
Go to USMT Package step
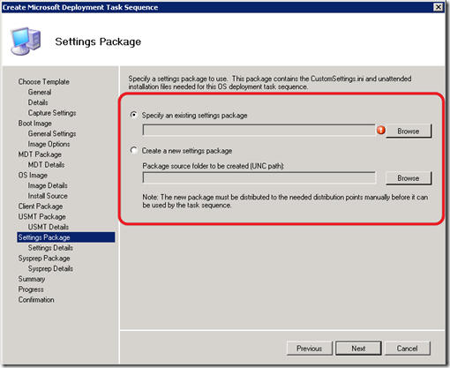coord(41,216)
